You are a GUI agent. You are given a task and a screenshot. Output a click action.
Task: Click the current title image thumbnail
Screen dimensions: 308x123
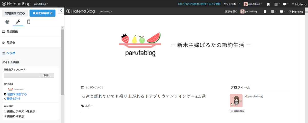16,89
